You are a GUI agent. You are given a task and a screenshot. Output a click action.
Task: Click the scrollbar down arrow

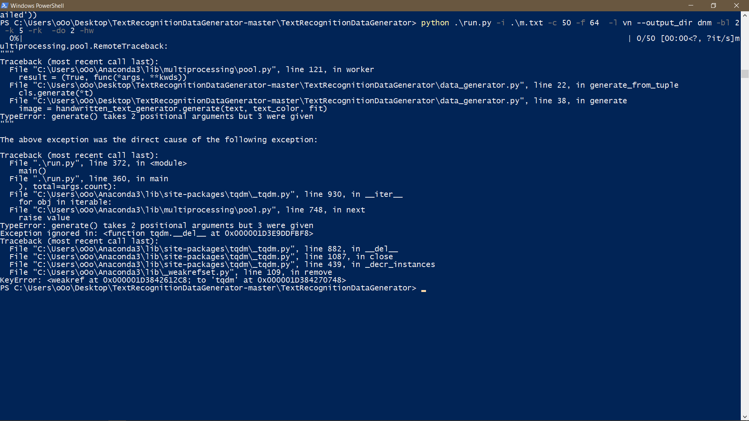click(x=745, y=417)
